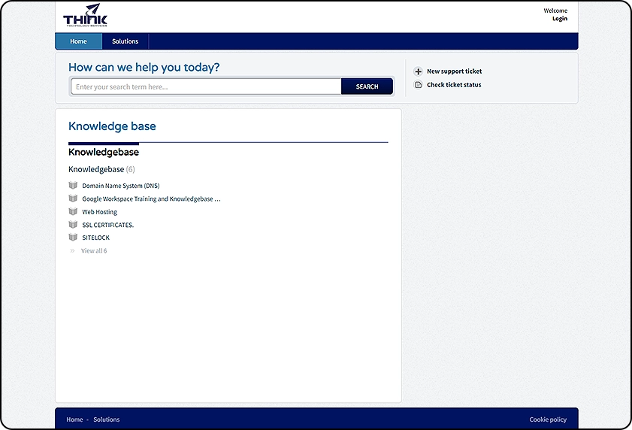Click book icon beside Google Workspace Training
Screen dimensions: 632x430
click(73, 199)
